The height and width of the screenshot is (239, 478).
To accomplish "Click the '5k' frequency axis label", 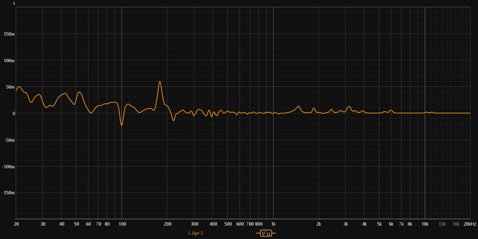I will 379,224.
